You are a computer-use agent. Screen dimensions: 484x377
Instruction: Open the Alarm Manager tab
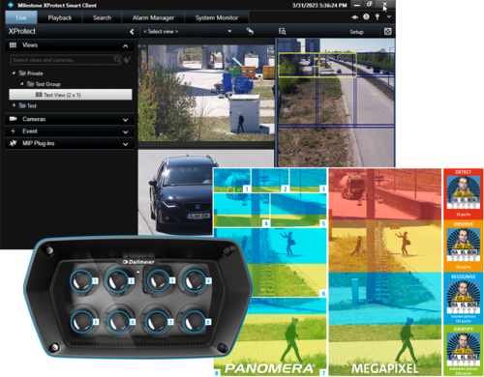click(x=153, y=17)
